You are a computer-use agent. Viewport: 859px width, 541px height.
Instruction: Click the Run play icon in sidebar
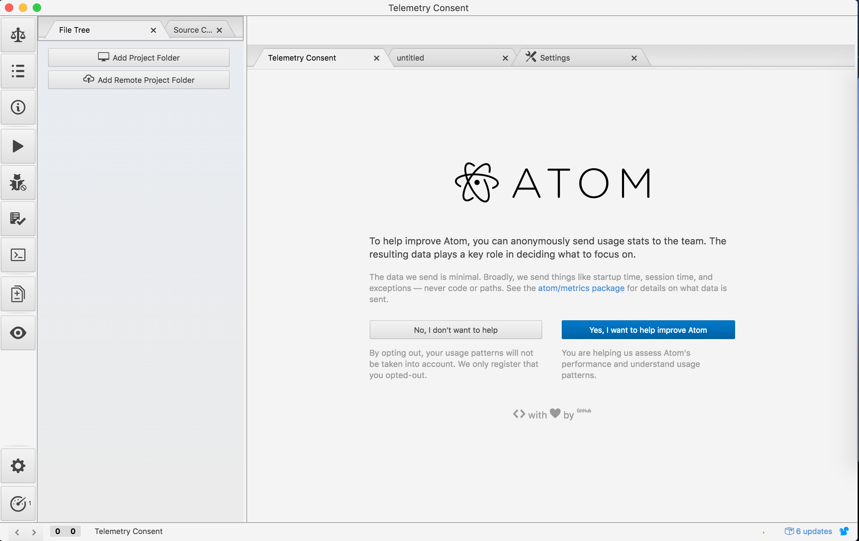coord(18,146)
